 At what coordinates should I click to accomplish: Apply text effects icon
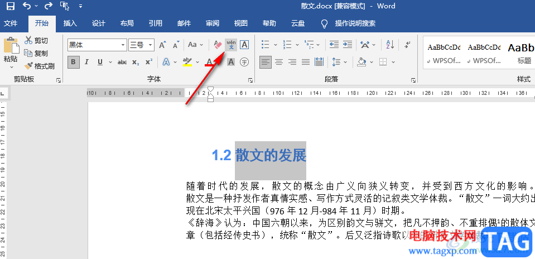[x=166, y=62]
